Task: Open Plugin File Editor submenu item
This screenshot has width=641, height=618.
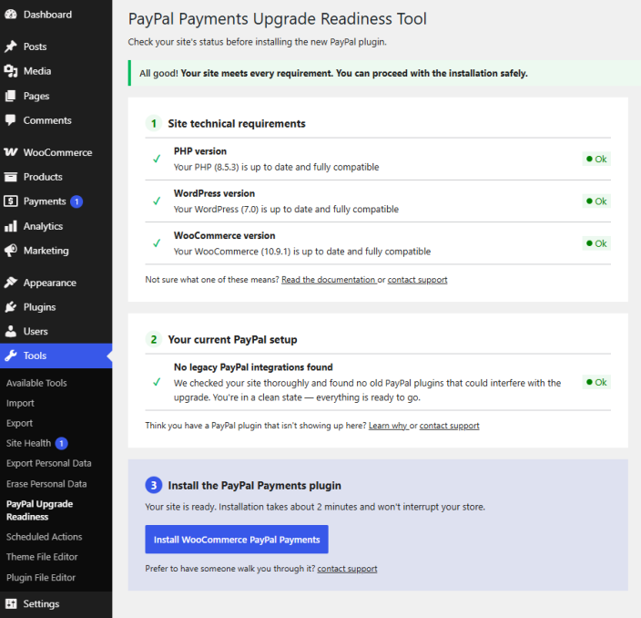Action: click(41, 578)
